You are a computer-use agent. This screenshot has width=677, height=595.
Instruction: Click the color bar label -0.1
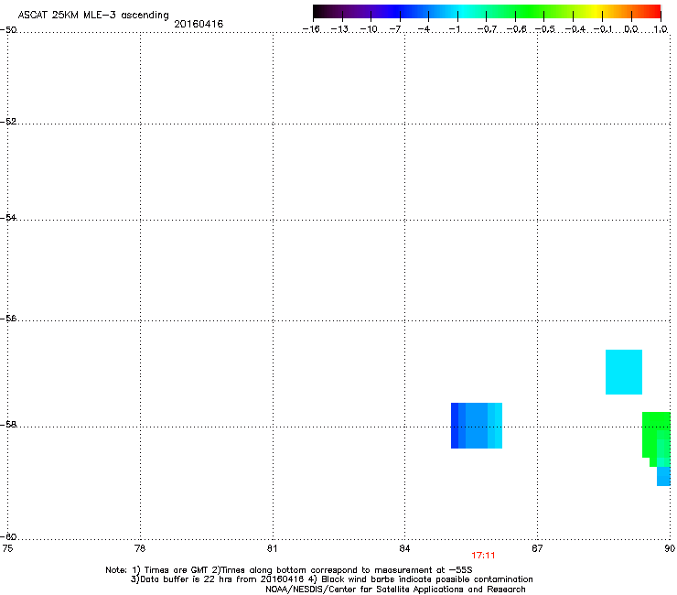(x=603, y=29)
